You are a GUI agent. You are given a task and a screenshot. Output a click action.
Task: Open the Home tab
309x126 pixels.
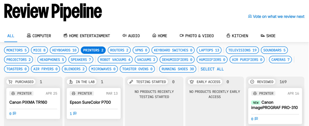pos(160,36)
